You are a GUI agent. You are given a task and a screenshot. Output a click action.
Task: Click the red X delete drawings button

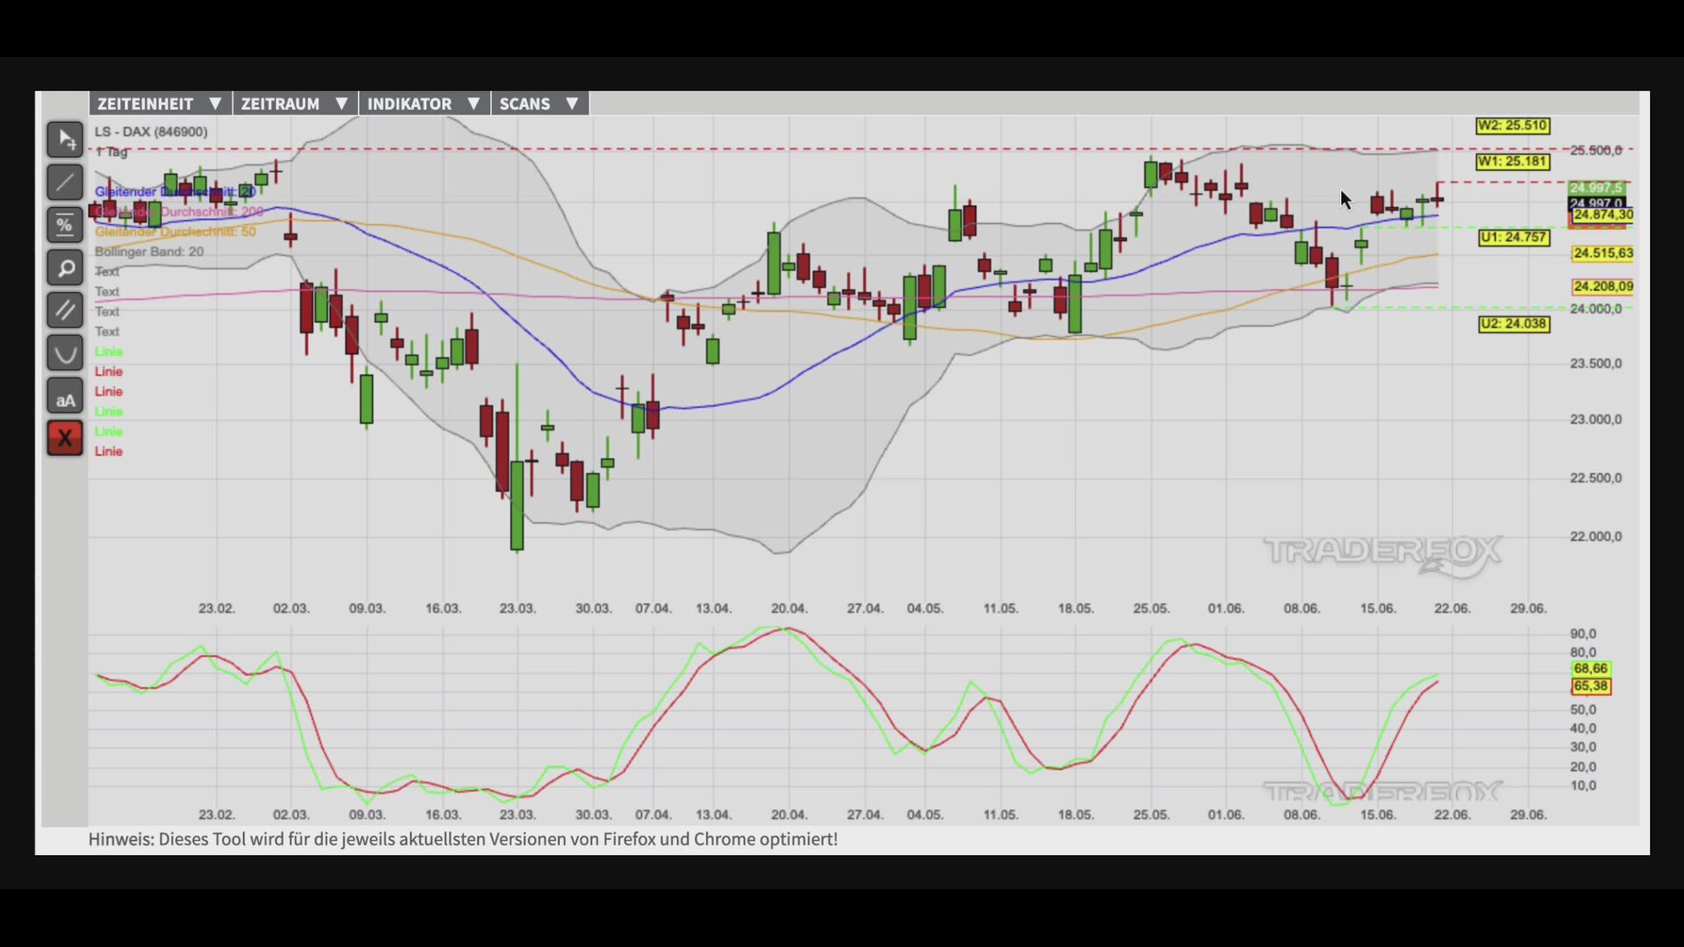pyautogui.click(x=65, y=438)
